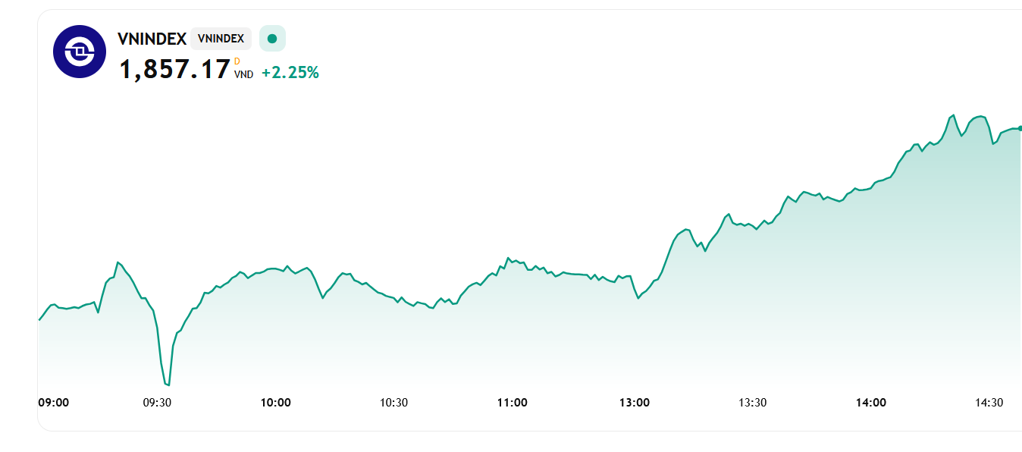This screenshot has width=1022, height=452.
Task: Click the lowest dip on the chart line
Action: point(168,385)
